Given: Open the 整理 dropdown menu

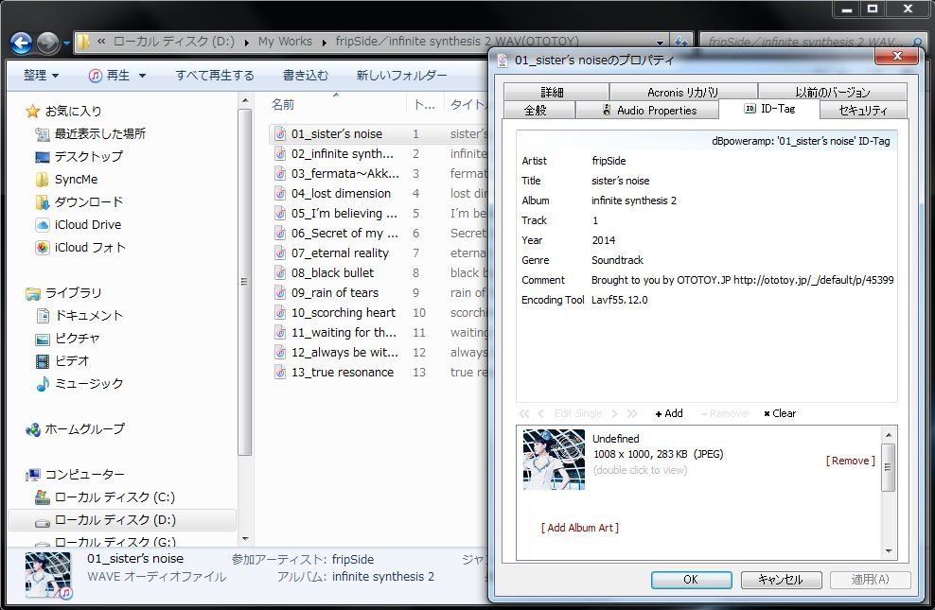Looking at the screenshot, I should pyautogui.click(x=42, y=76).
